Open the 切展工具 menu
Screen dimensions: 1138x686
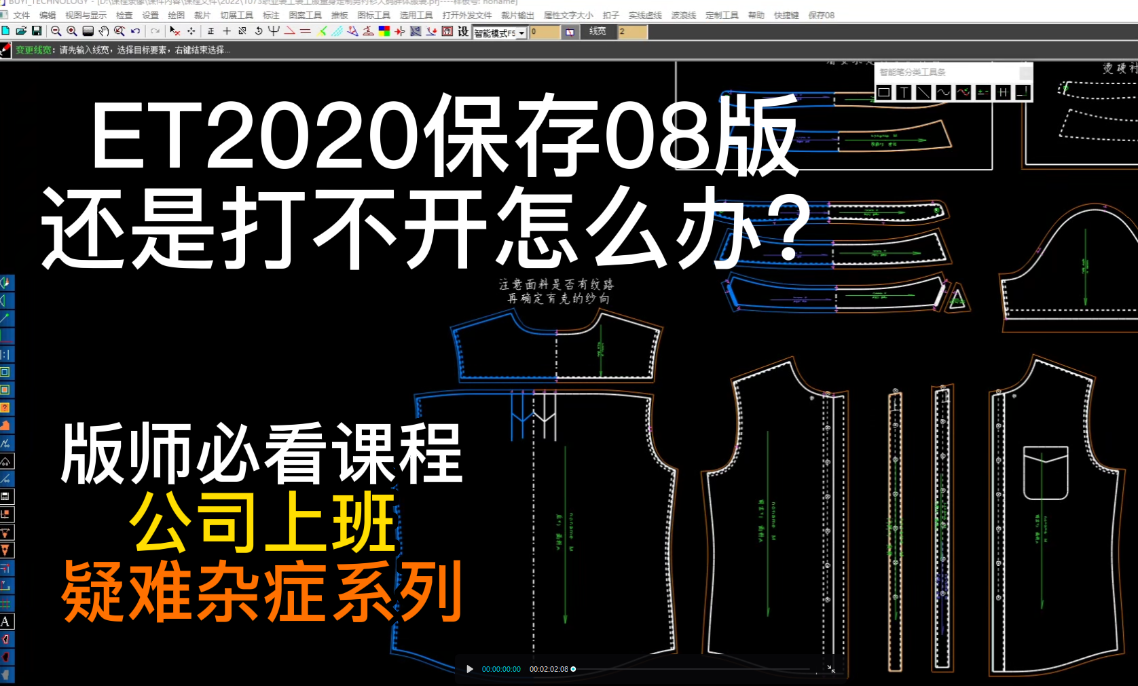pos(236,15)
